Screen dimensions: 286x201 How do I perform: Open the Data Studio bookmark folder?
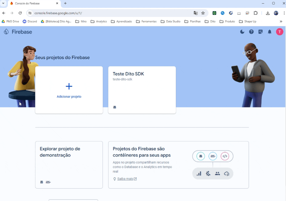click(x=171, y=22)
